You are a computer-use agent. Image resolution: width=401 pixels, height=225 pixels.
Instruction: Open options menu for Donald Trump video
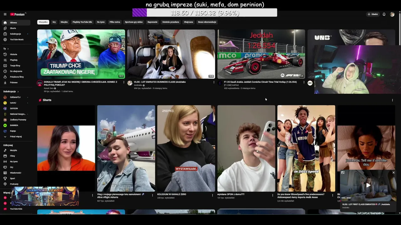pos(124,82)
